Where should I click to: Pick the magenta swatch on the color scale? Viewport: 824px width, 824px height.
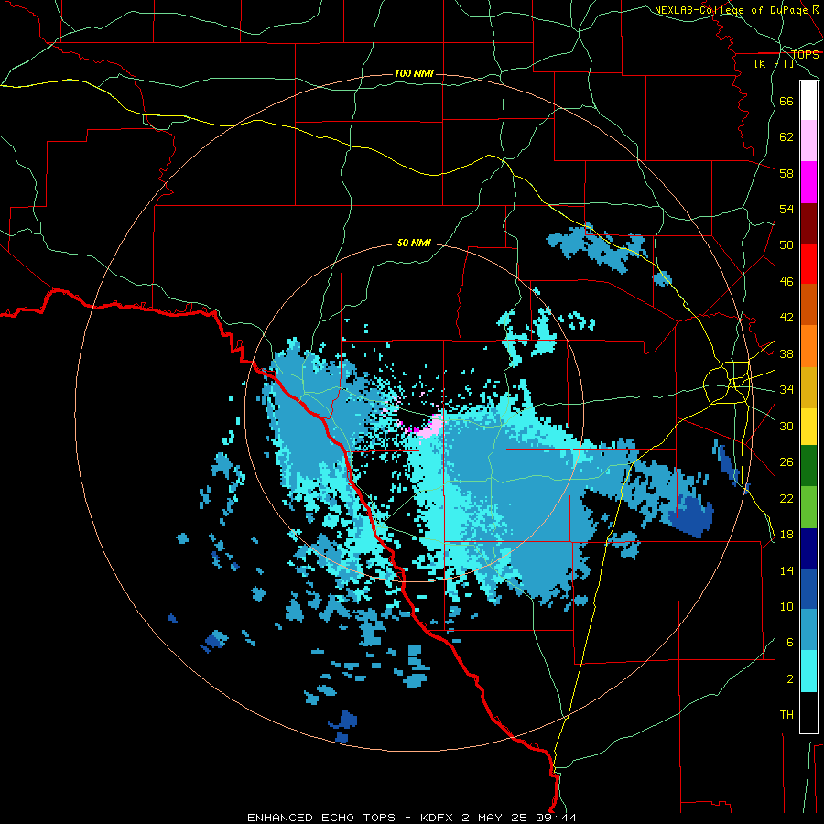pos(808,182)
